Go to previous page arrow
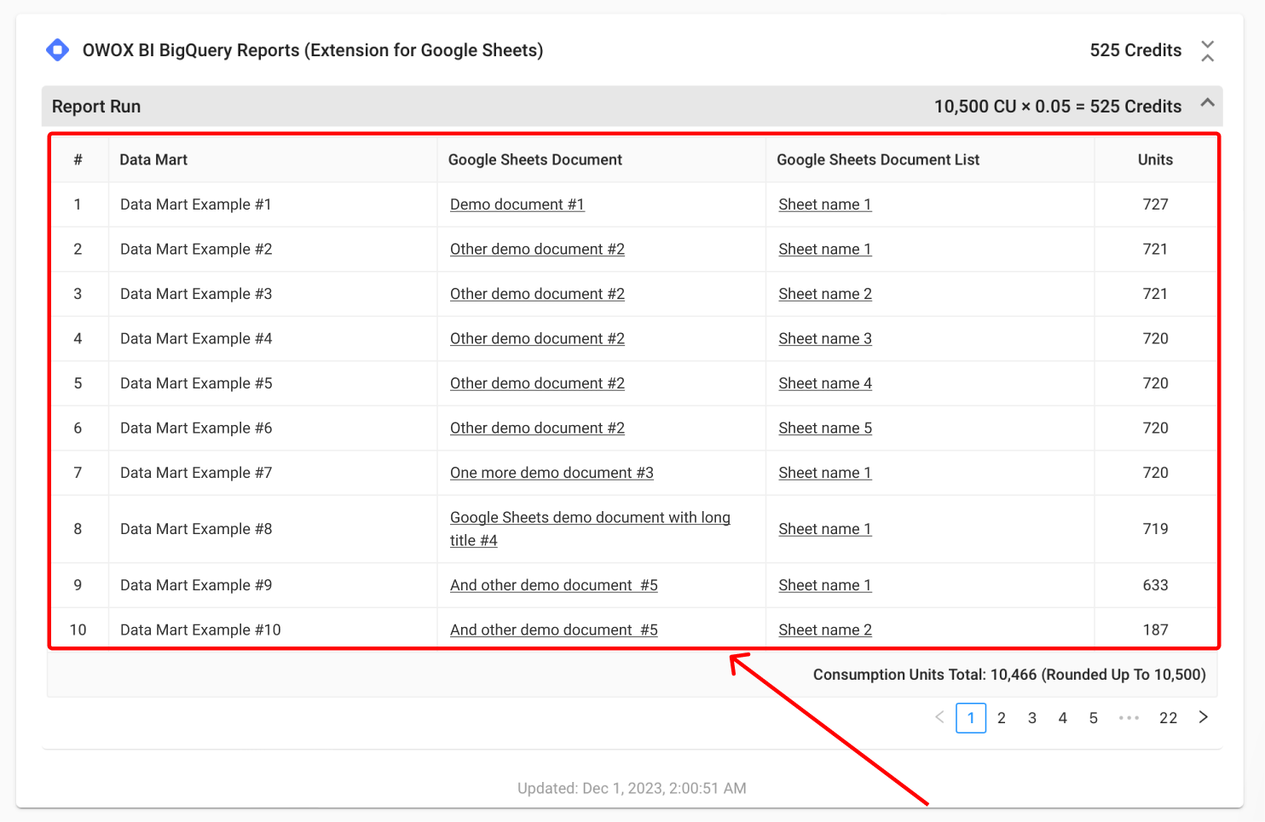The image size is (1265, 822). (x=939, y=717)
